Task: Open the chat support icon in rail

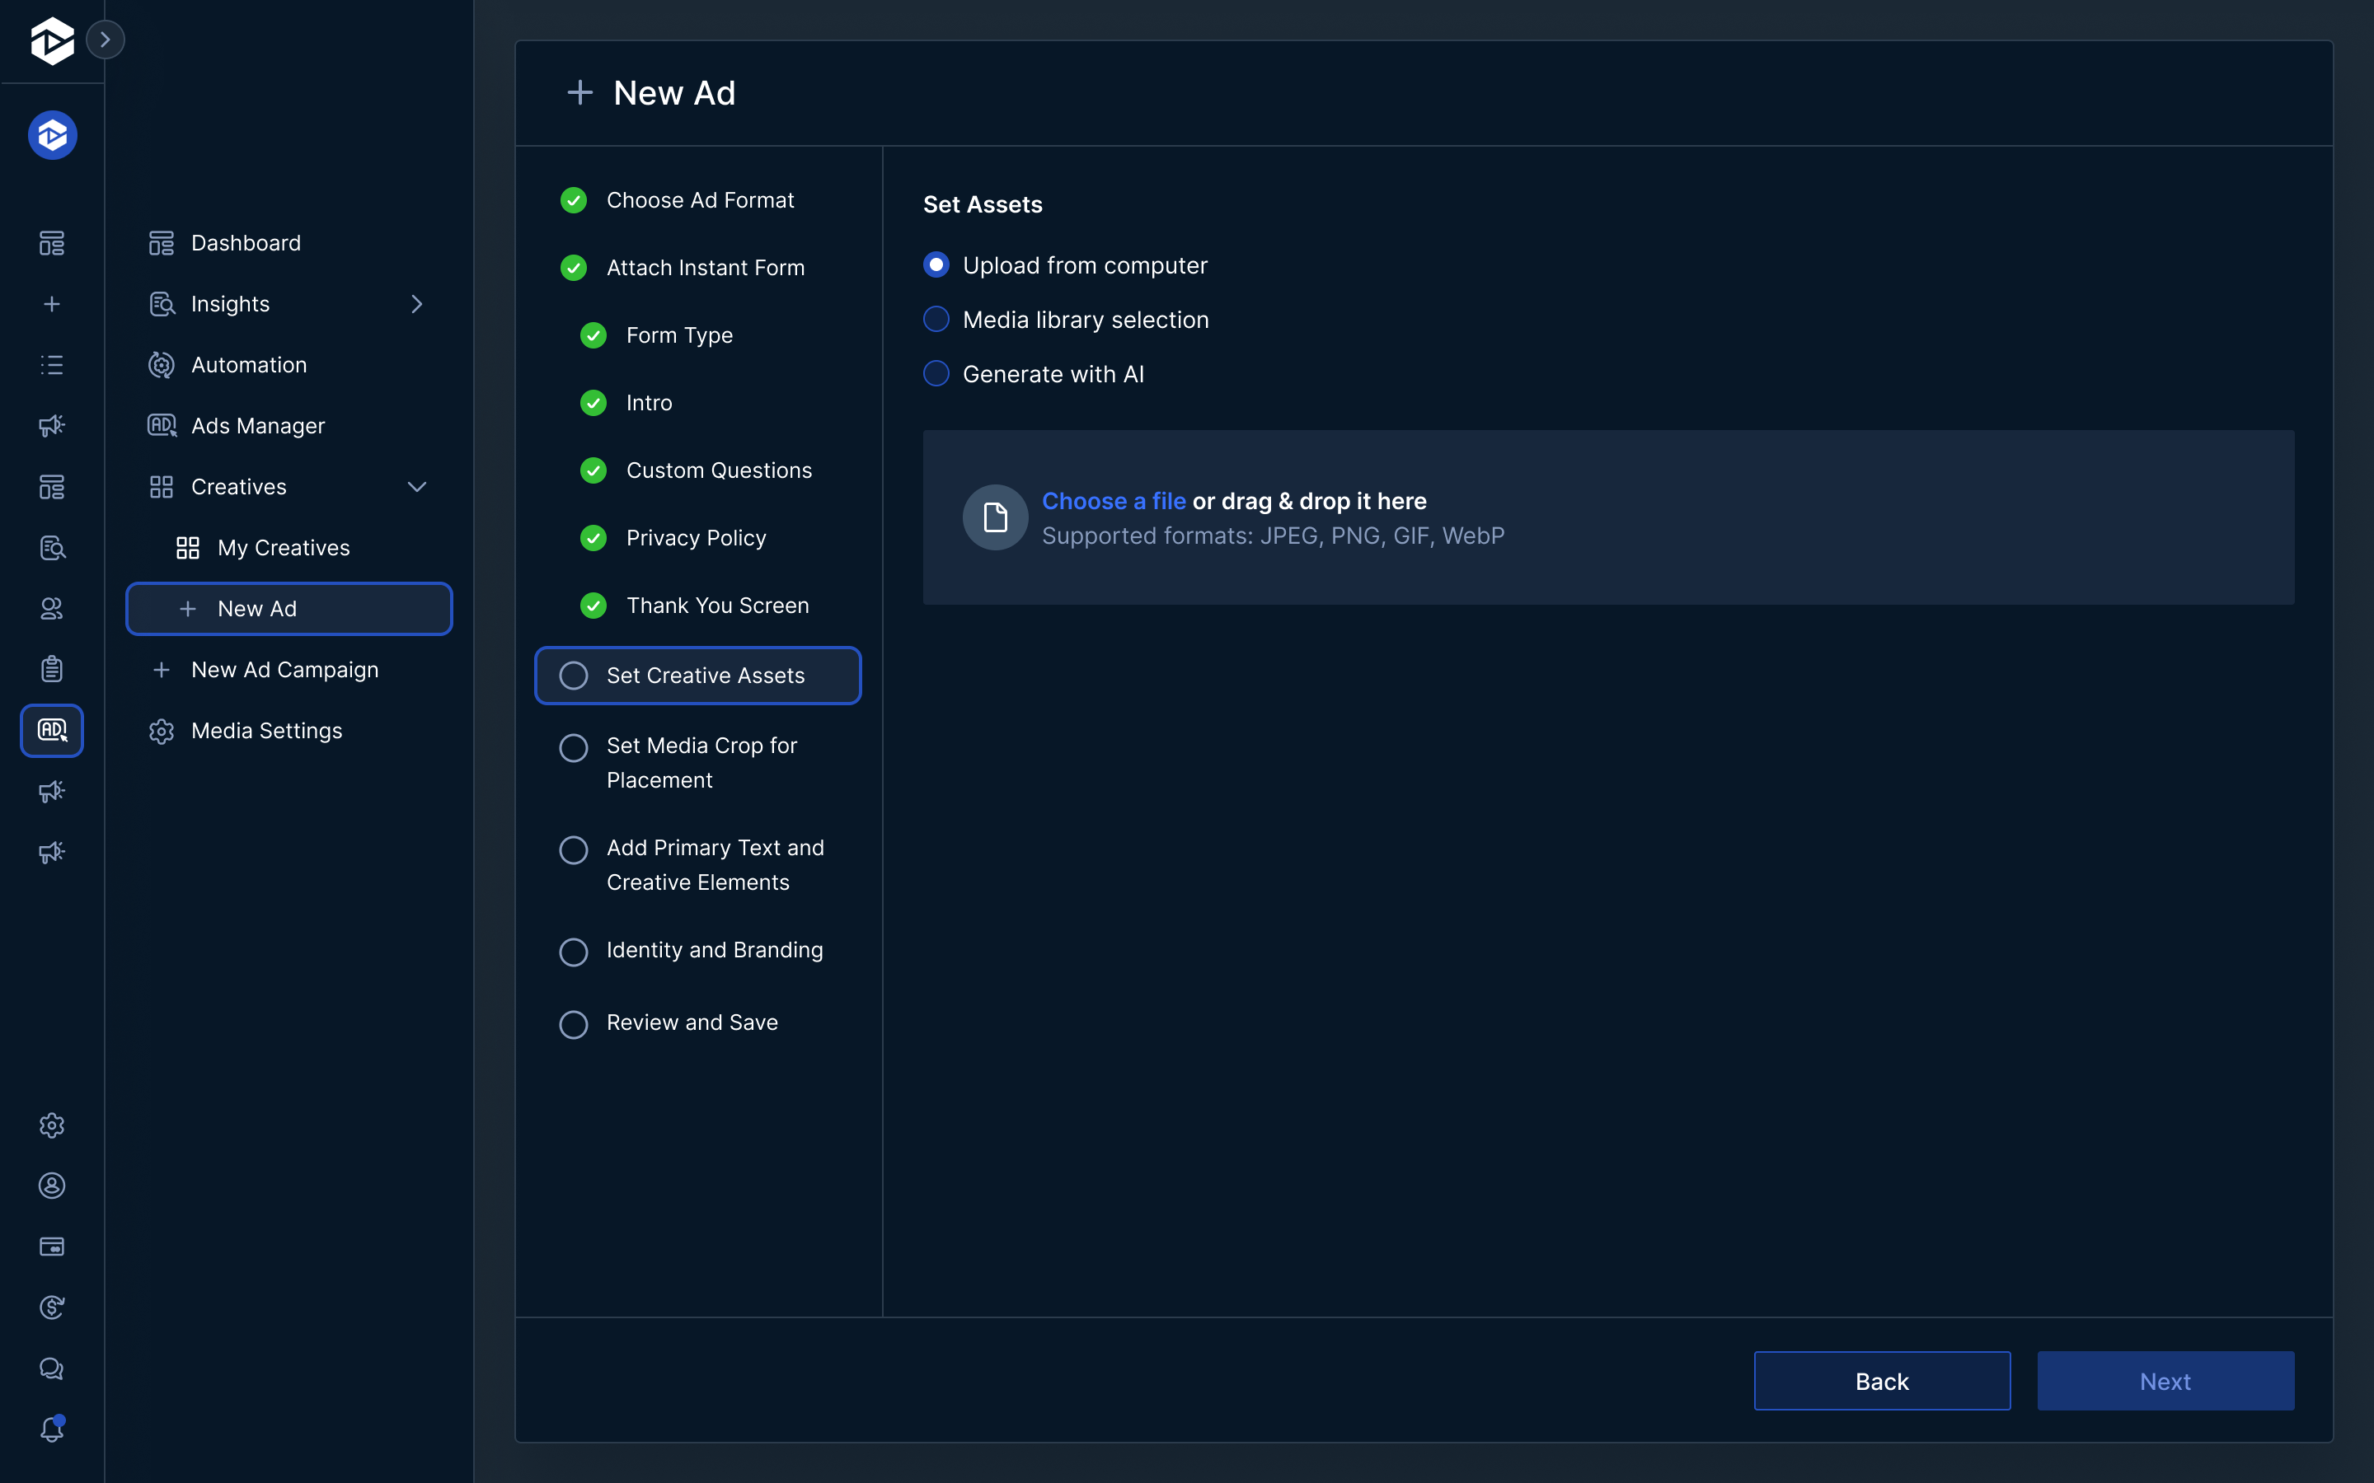Action: [52, 1368]
